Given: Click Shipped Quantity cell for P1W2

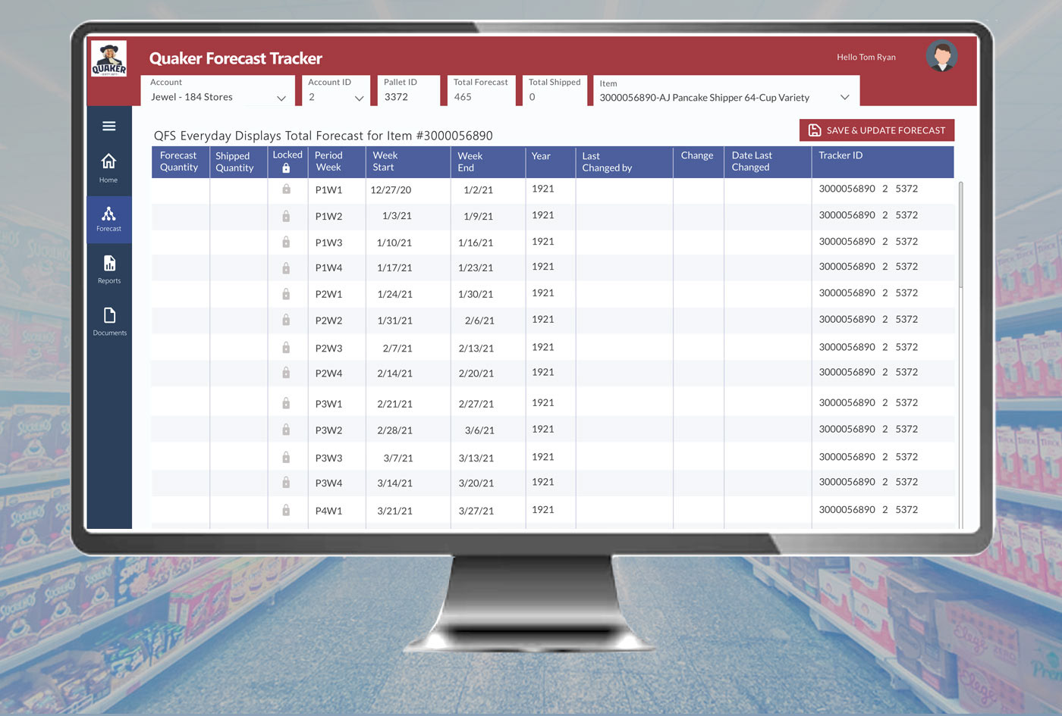Looking at the screenshot, I should [x=238, y=216].
